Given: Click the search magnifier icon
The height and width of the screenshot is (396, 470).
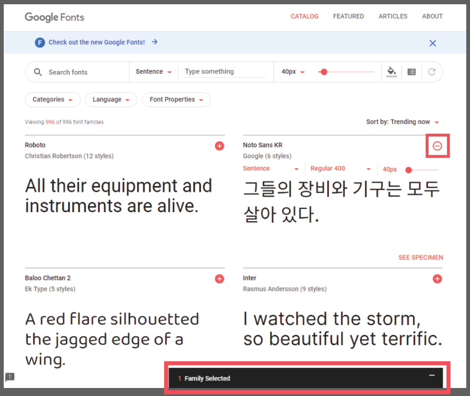Looking at the screenshot, I should (x=38, y=72).
